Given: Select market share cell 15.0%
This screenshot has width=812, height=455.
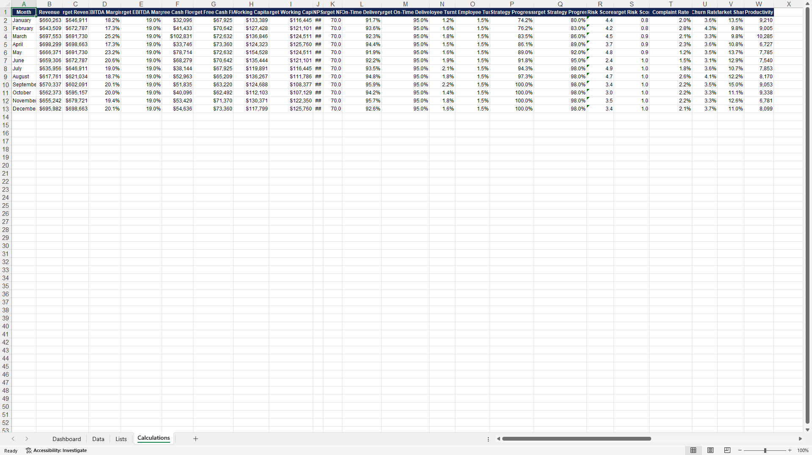Looking at the screenshot, I should [x=731, y=85].
